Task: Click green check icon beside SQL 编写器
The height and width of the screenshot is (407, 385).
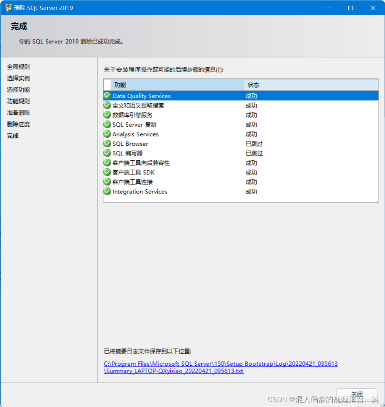Action: (107, 153)
